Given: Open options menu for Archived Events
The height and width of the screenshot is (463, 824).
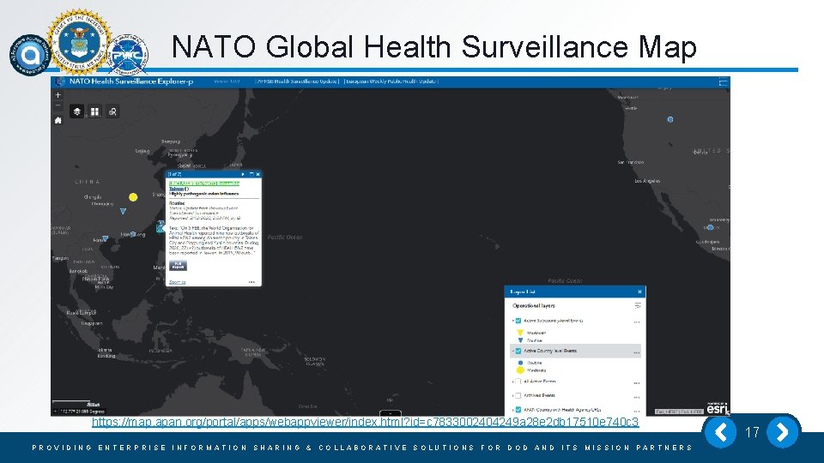Looking at the screenshot, I should pyautogui.click(x=637, y=396).
